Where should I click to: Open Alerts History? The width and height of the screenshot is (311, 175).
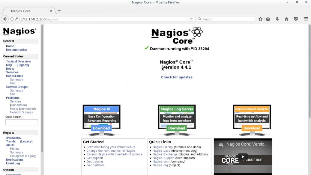click(x=15, y=149)
